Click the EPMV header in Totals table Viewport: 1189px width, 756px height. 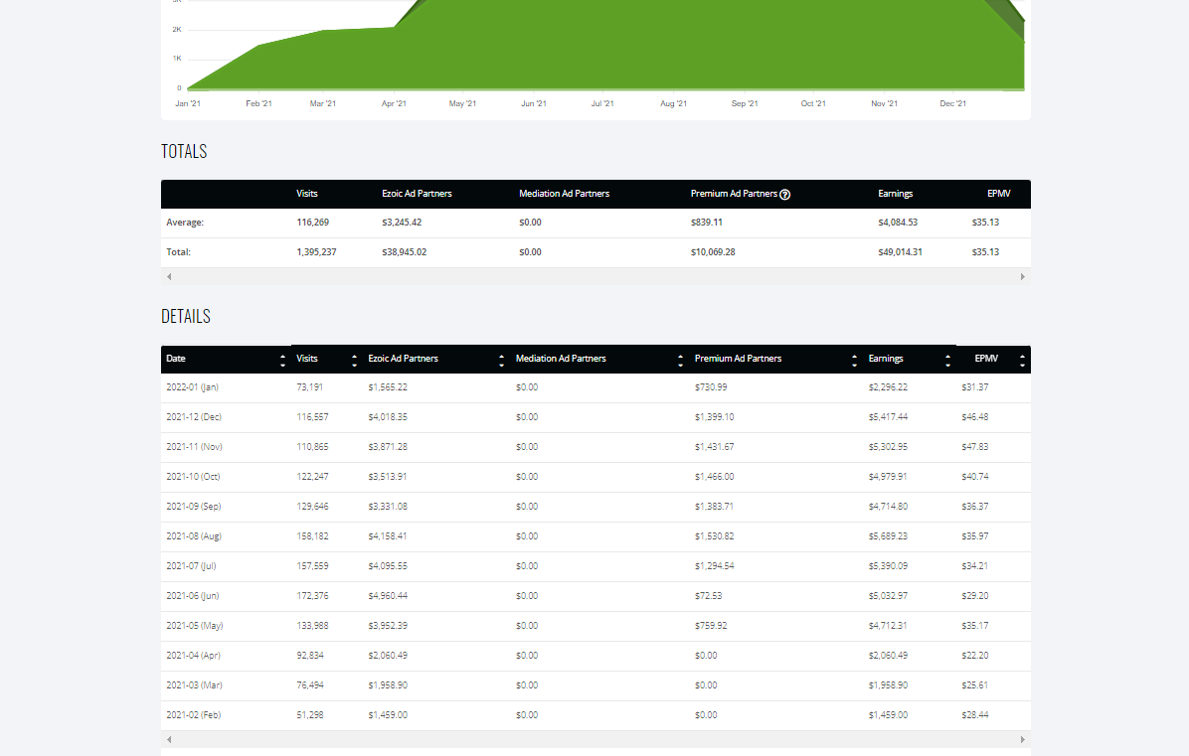coord(999,194)
